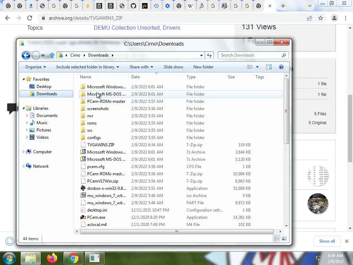Collapse the Favorites tree section

click(23, 79)
